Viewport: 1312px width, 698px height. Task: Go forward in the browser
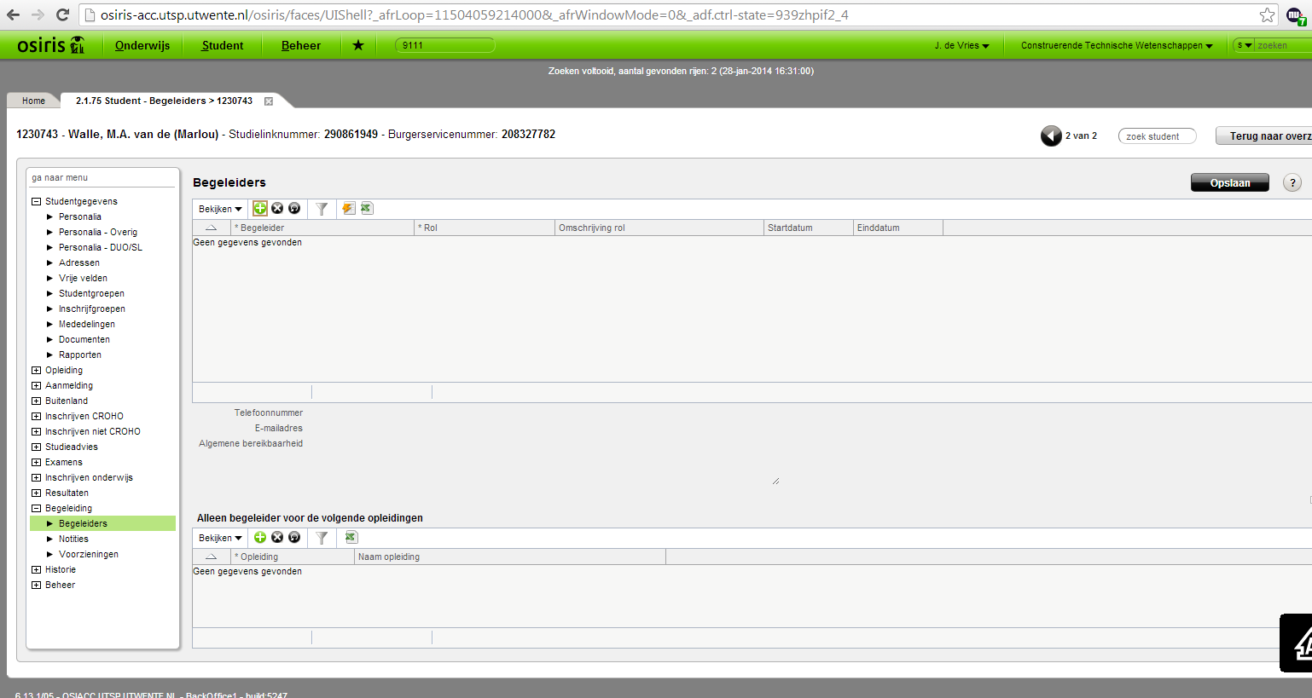coord(38,14)
